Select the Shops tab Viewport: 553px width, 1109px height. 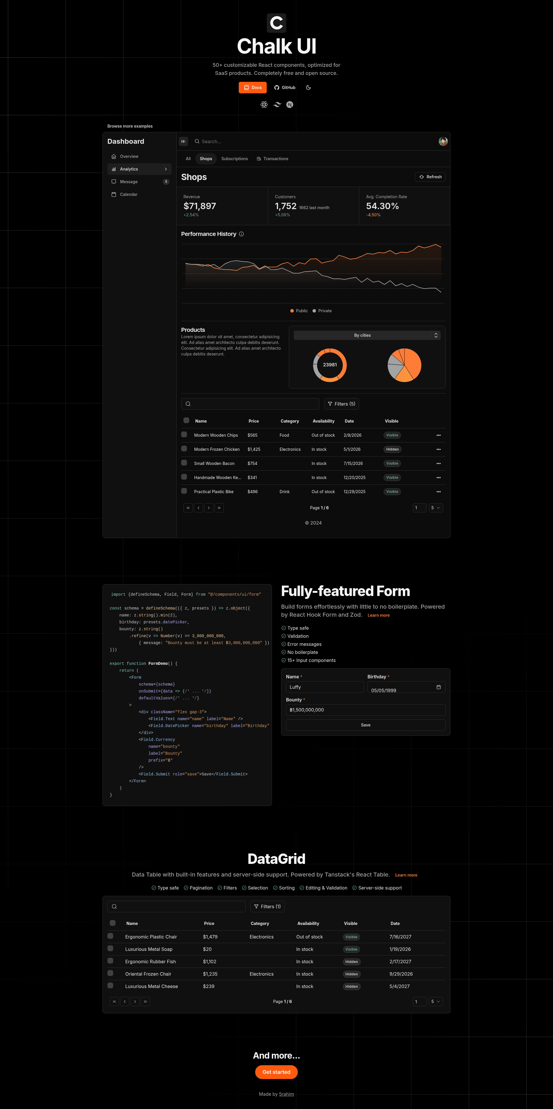(x=206, y=159)
